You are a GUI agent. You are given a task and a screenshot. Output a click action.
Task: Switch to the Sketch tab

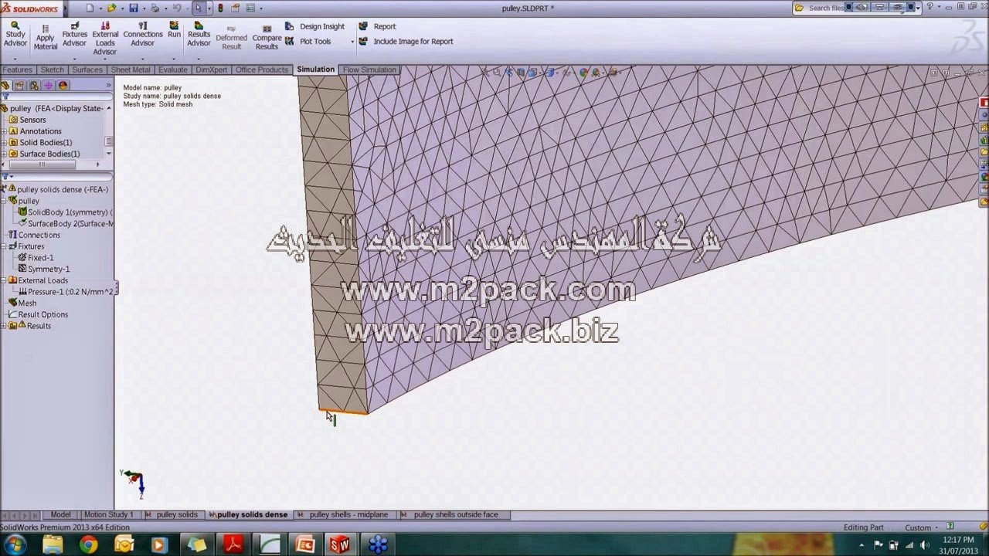point(52,69)
